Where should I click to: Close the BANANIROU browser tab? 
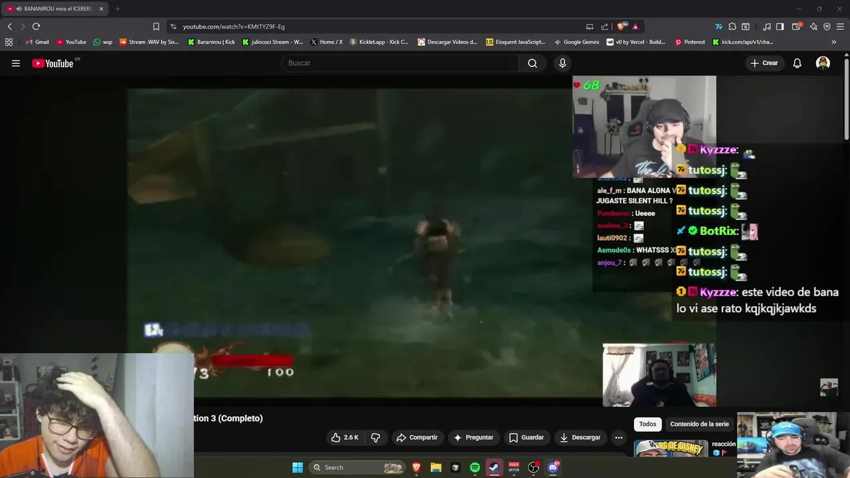point(101,9)
